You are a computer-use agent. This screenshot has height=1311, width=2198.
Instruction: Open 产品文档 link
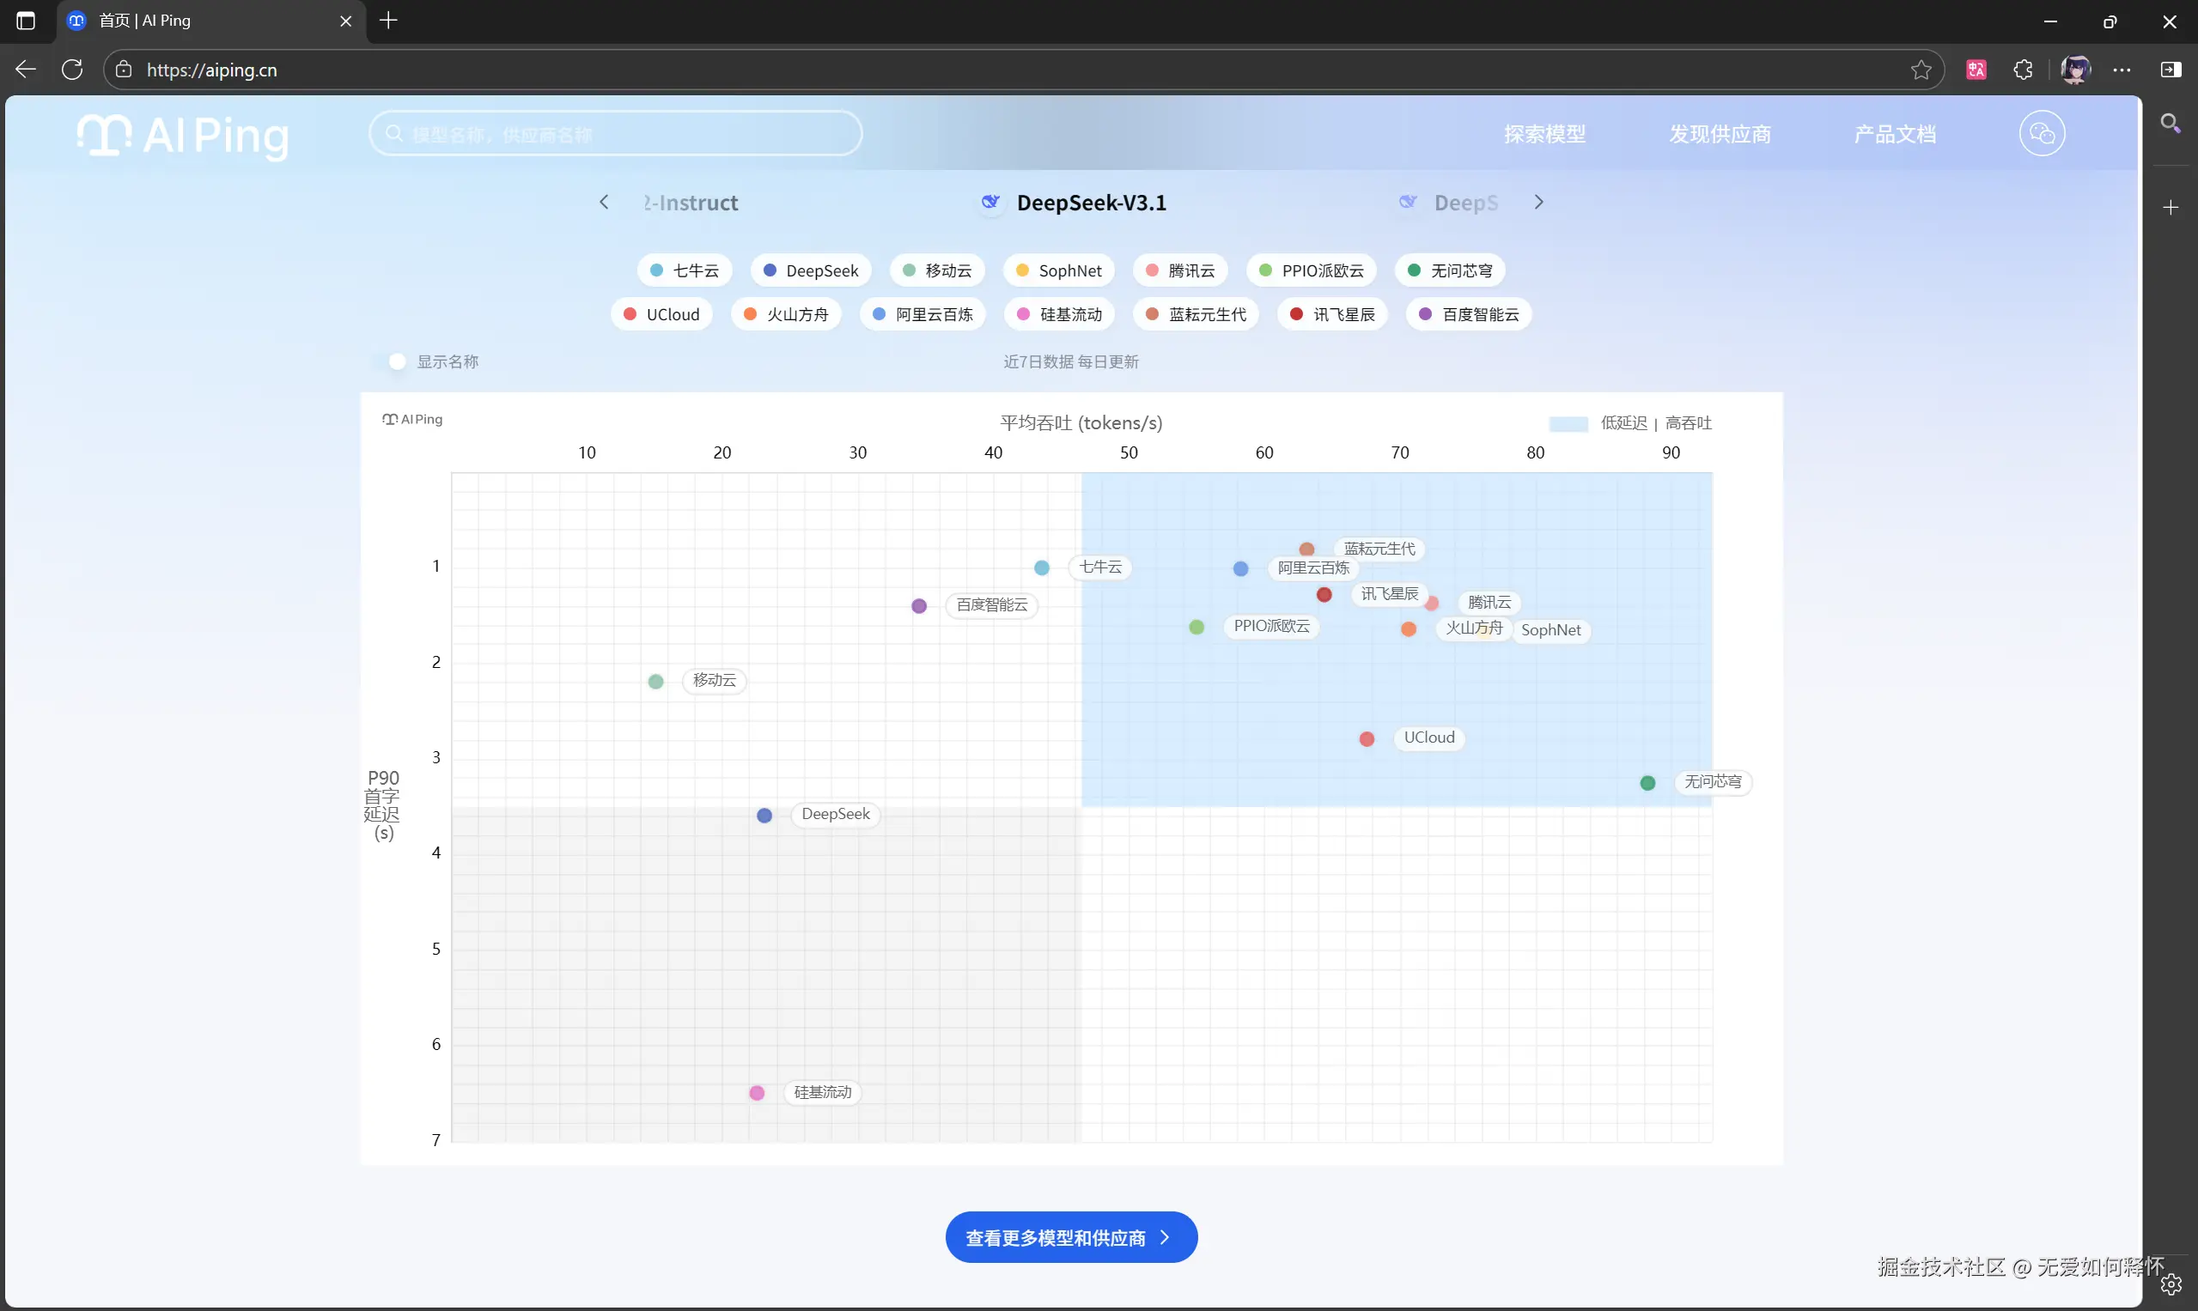pyautogui.click(x=1894, y=134)
